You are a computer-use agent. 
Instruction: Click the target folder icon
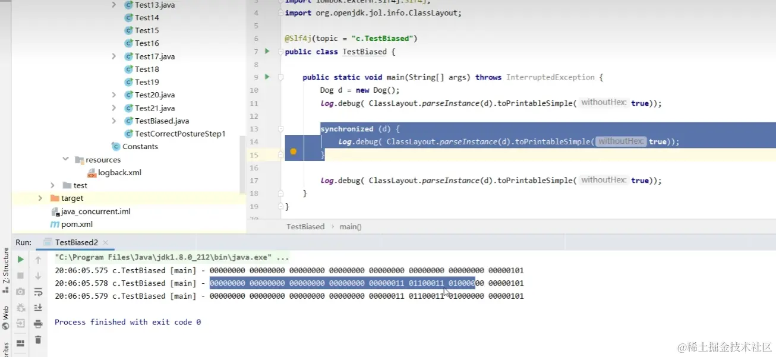[55, 198]
